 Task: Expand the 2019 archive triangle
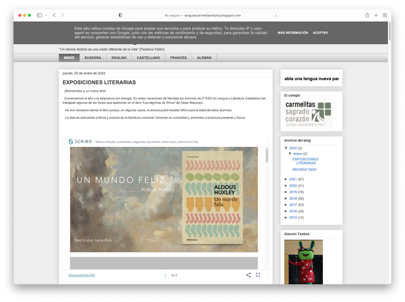(x=286, y=192)
